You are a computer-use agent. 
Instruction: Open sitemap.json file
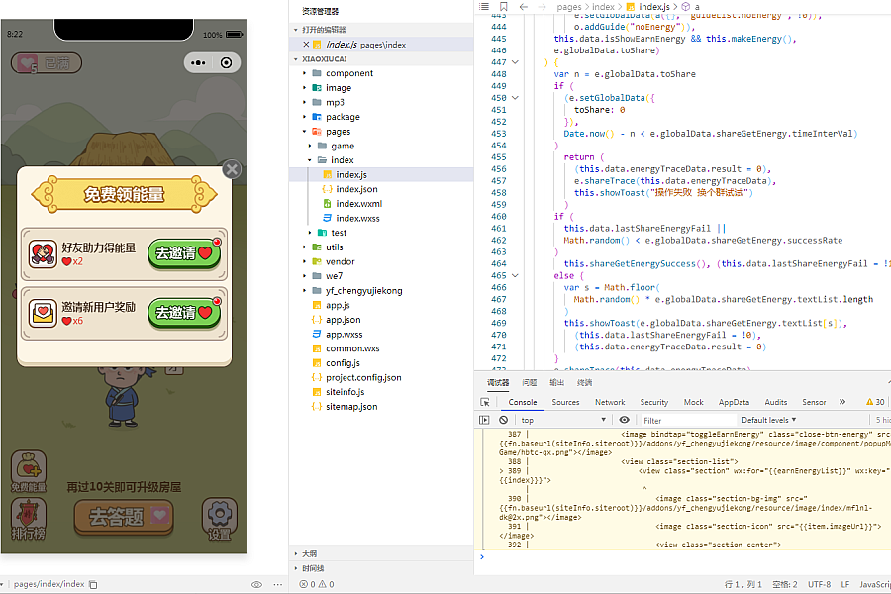(381, 407)
